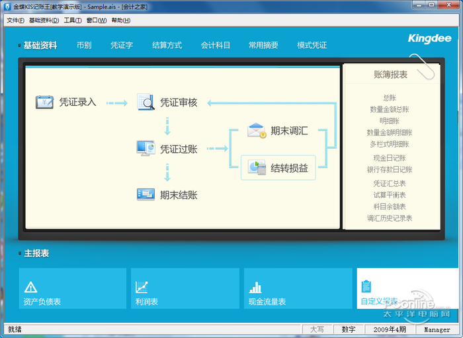Viewport: 463px width, 338px height.
Task: Open the 窗口(W) menu
Action: point(97,21)
